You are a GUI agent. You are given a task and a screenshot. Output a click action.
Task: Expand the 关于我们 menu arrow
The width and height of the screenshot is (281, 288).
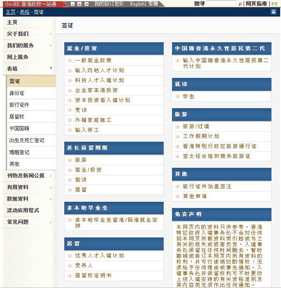coord(51,34)
